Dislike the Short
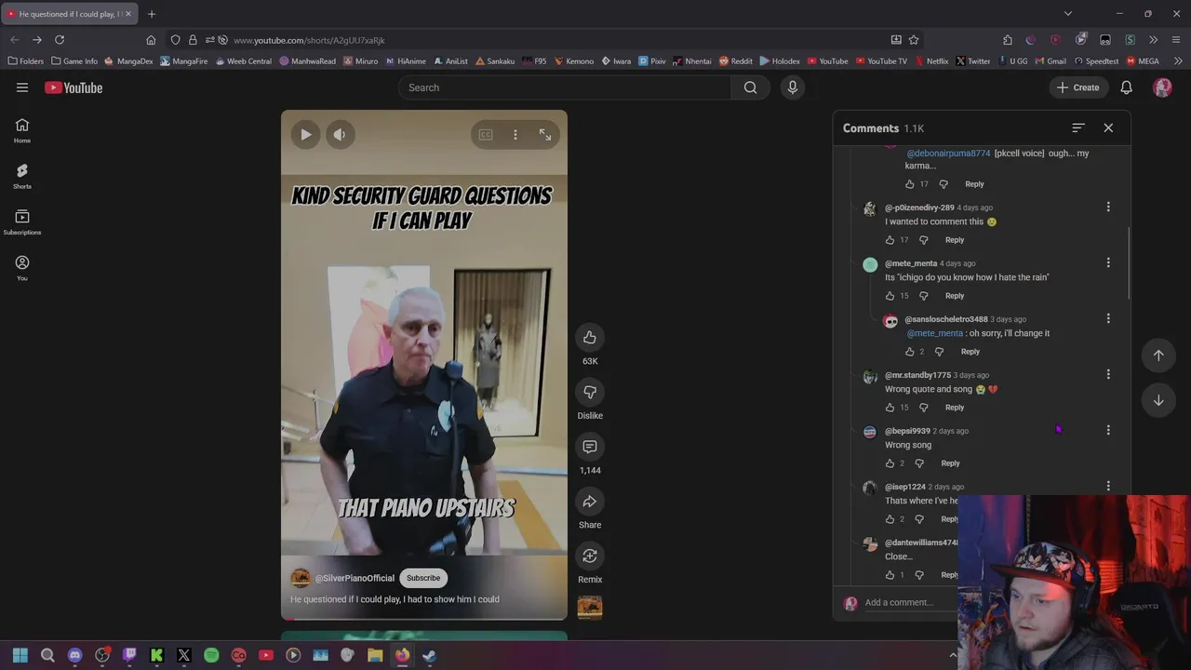 point(590,392)
